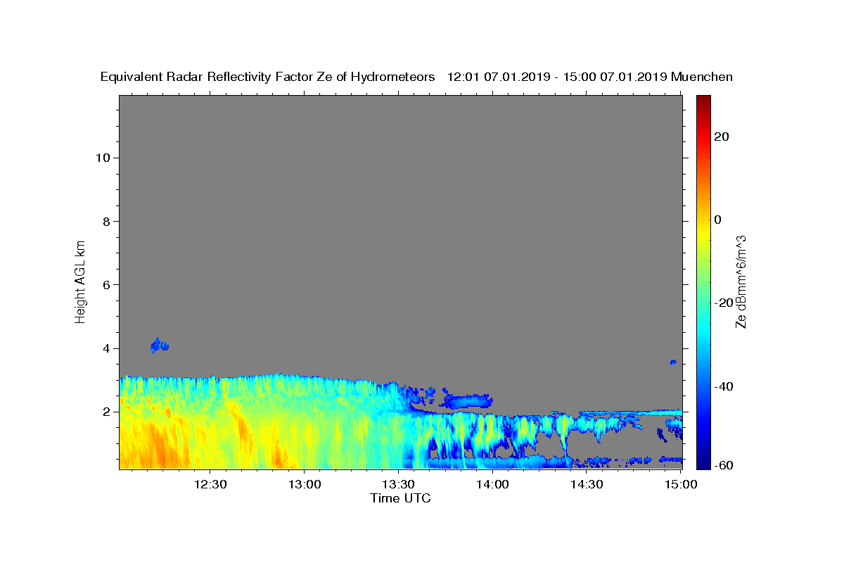Click the height tick label '8'
The height and width of the screenshot is (563, 844).
coord(106,221)
